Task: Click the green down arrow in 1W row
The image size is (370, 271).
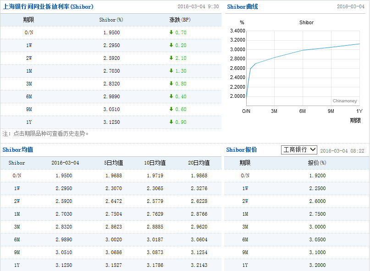Action: pyautogui.click(x=171, y=45)
